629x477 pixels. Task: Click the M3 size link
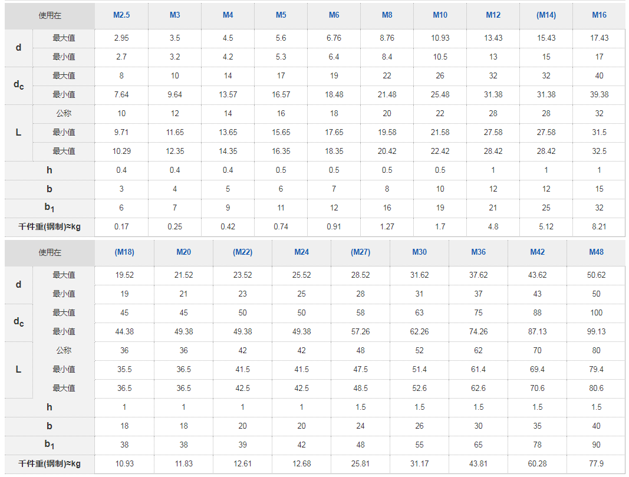[x=175, y=15]
